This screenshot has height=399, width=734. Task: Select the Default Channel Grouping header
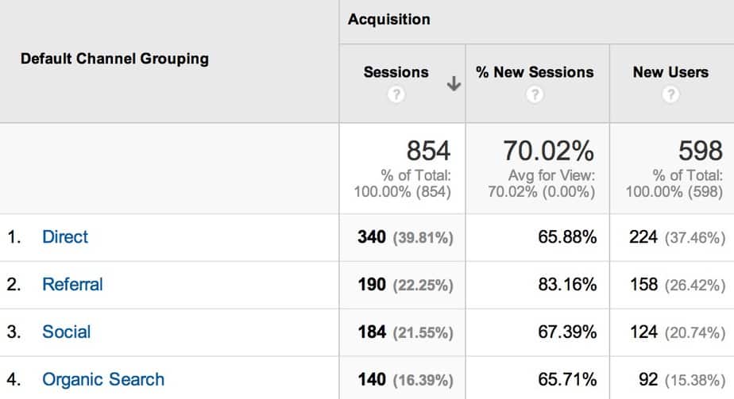point(114,59)
